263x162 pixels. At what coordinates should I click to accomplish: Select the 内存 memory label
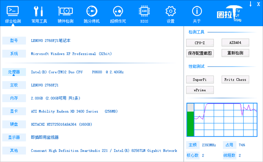(14, 98)
